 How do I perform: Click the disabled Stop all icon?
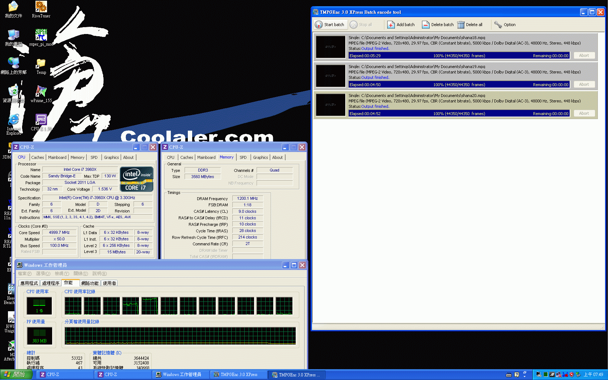pos(354,25)
